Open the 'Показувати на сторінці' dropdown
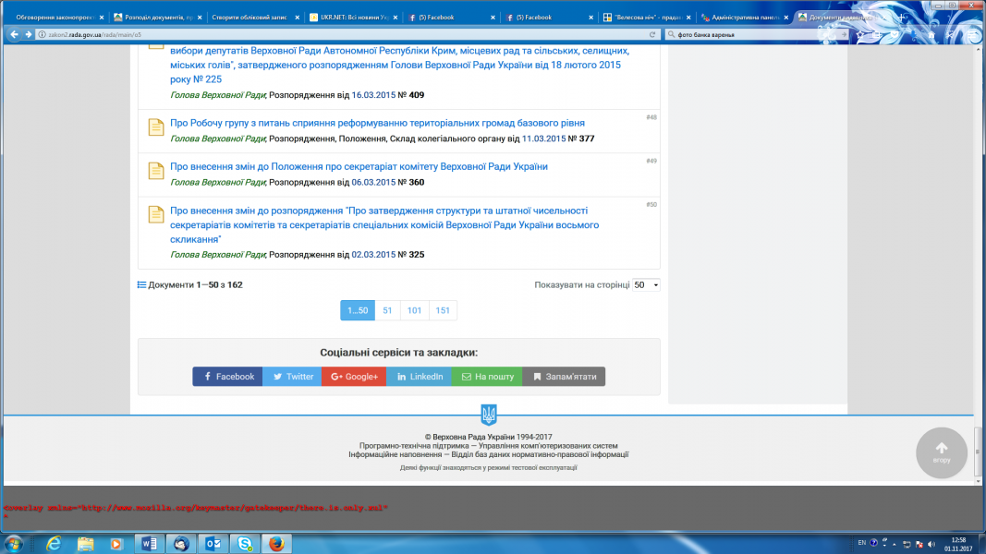This screenshot has width=986, height=554. tap(646, 285)
